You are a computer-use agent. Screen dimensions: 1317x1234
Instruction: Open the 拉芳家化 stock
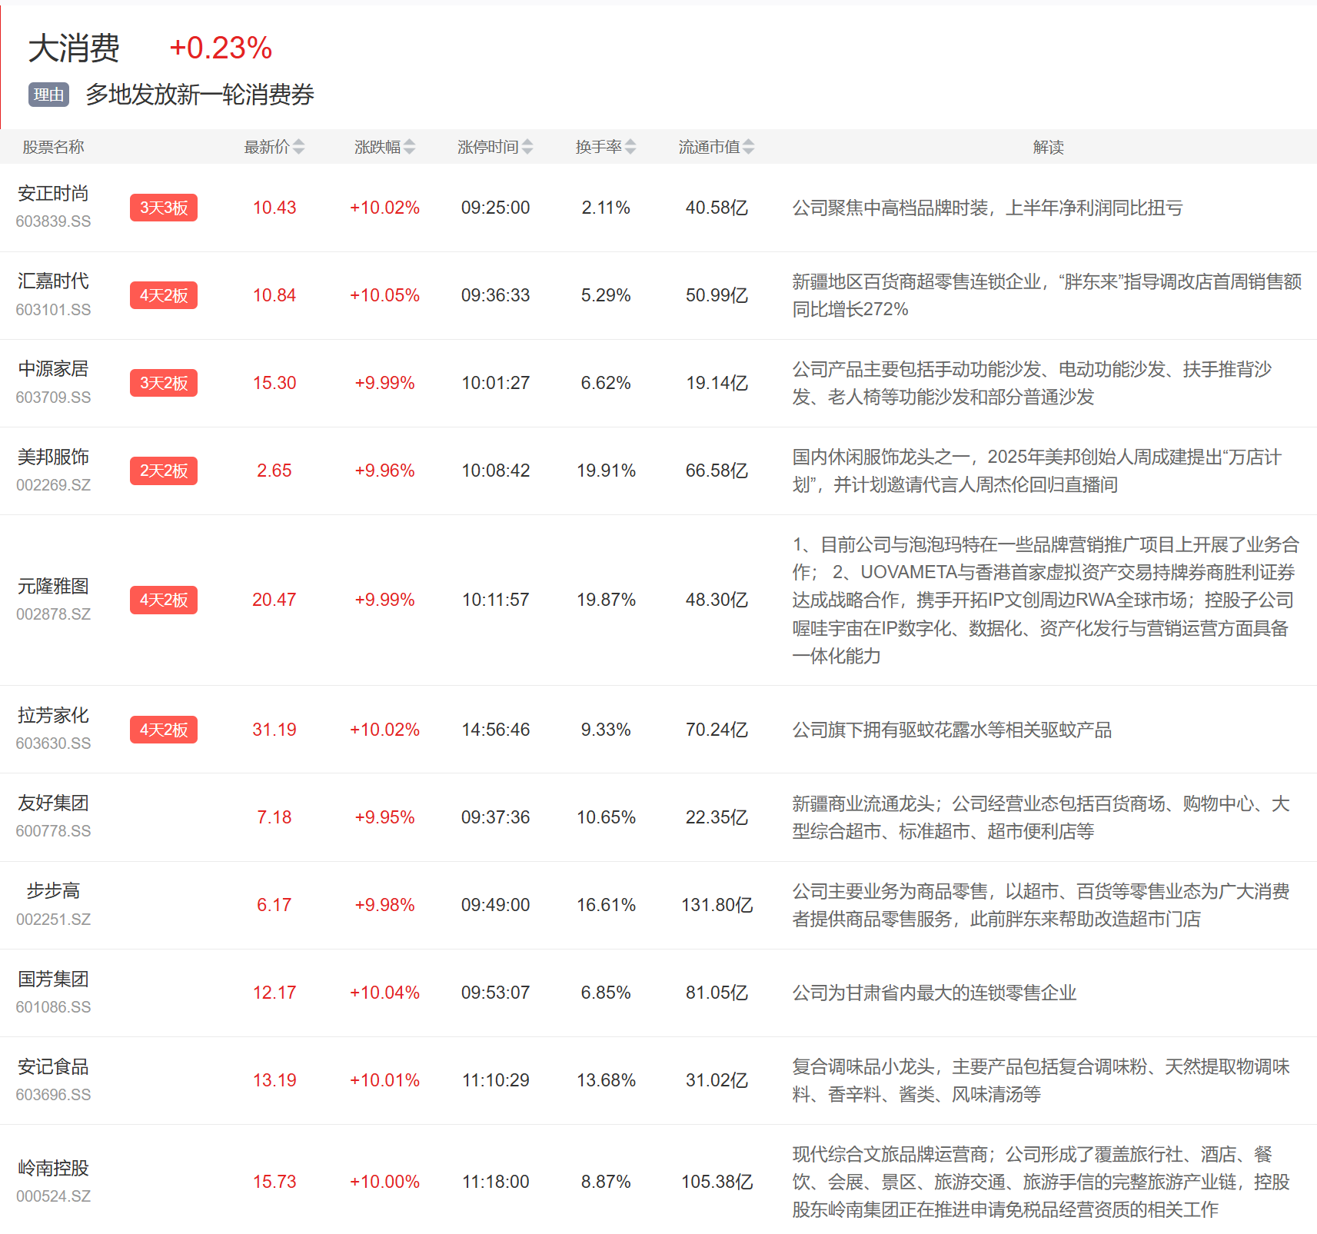pyautogui.click(x=53, y=716)
